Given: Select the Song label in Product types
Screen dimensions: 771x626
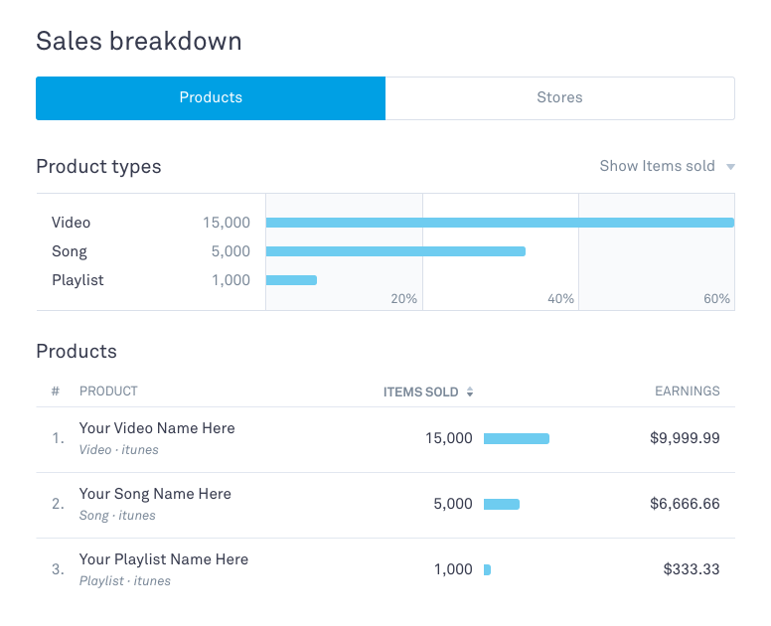Looking at the screenshot, I should pyautogui.click(x=70, y=251).
